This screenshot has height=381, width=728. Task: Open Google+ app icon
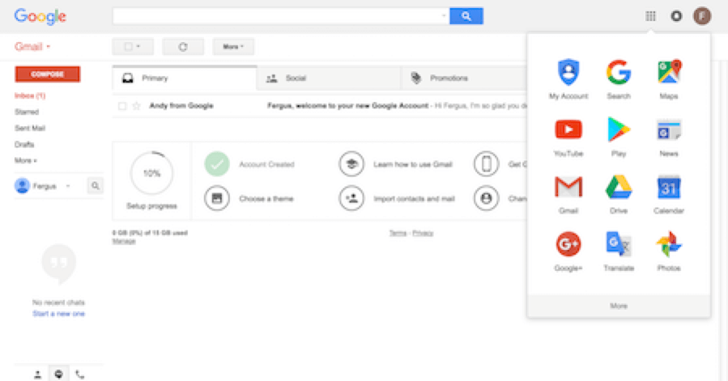pyautogui.click(x=568, y=244)
